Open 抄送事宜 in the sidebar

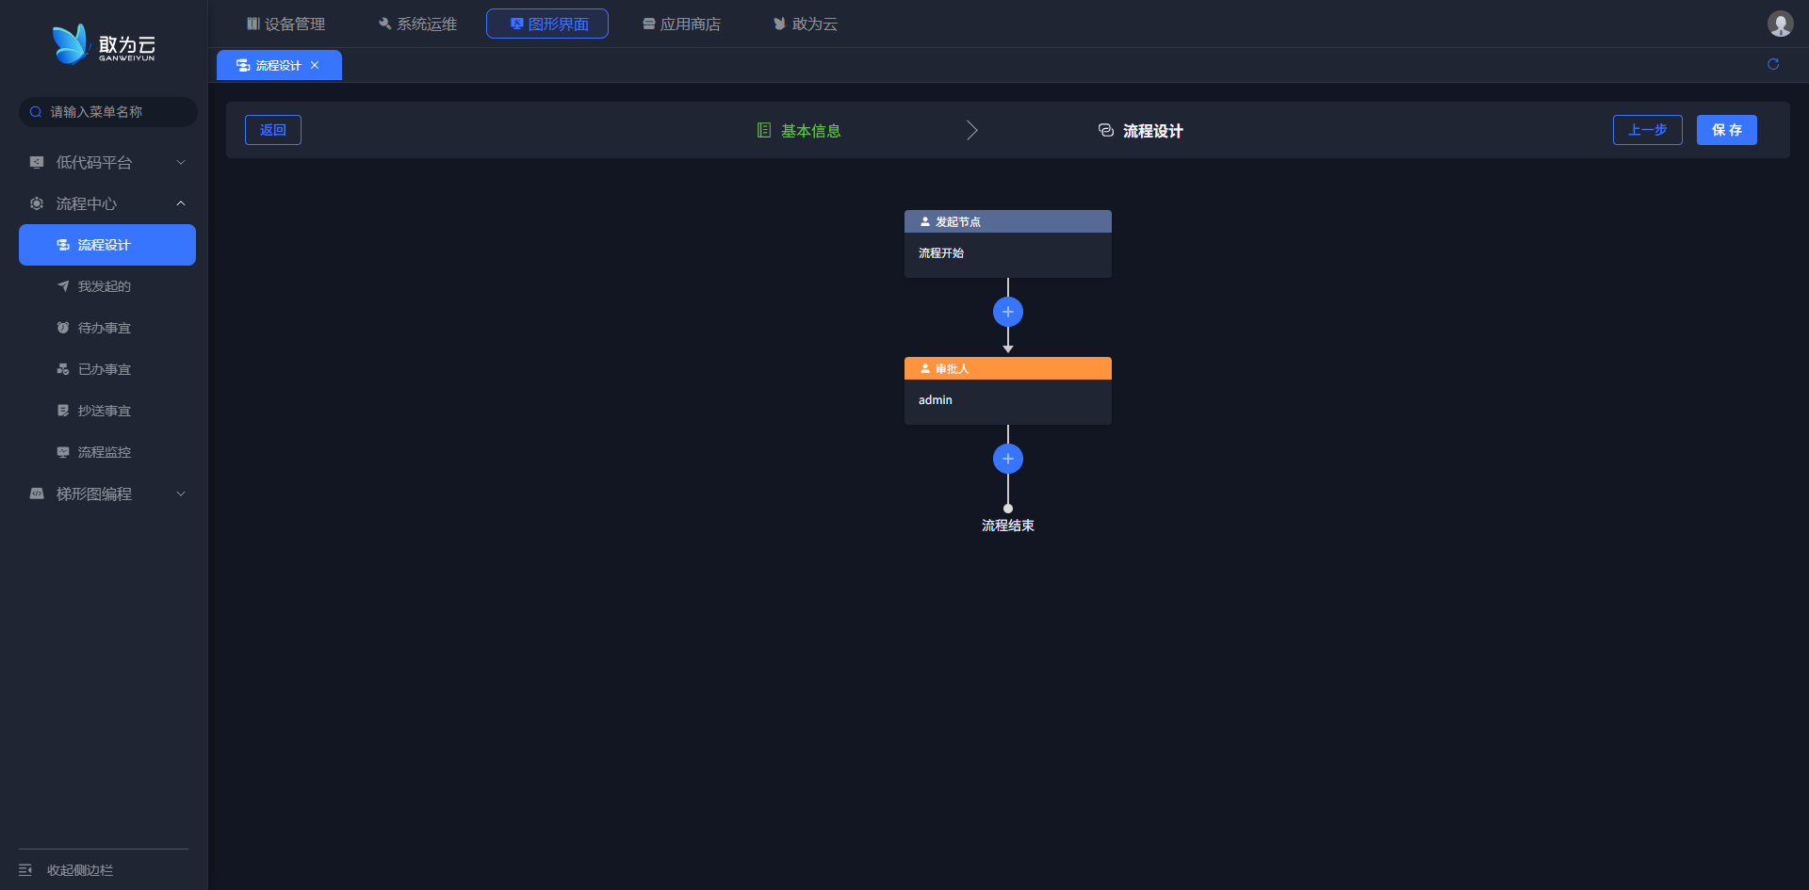click(107, 411)
